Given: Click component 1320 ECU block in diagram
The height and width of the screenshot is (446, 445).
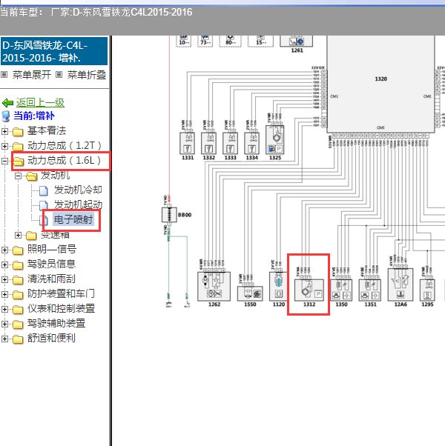Looking at the screenshot, I should click(380, 84).
